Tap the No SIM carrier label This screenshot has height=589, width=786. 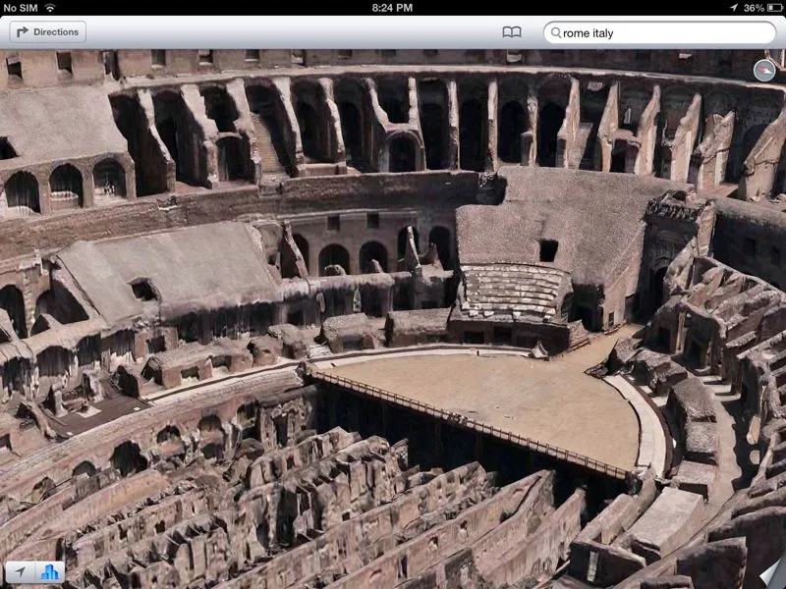pyautogui.click(x=20, y=7)
